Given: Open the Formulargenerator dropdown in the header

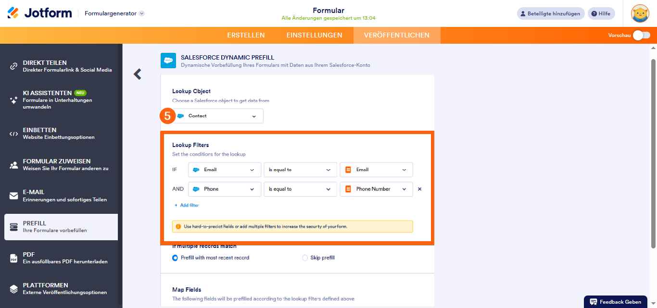Looking at the screenshot, I should 114,13.
